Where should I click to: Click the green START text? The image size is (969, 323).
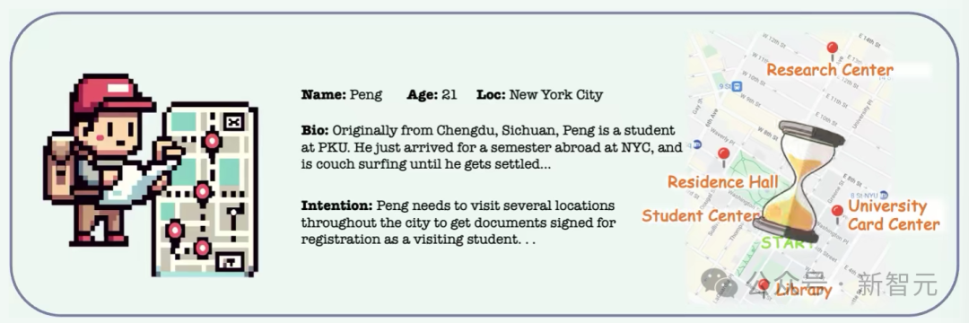point(788,243)
